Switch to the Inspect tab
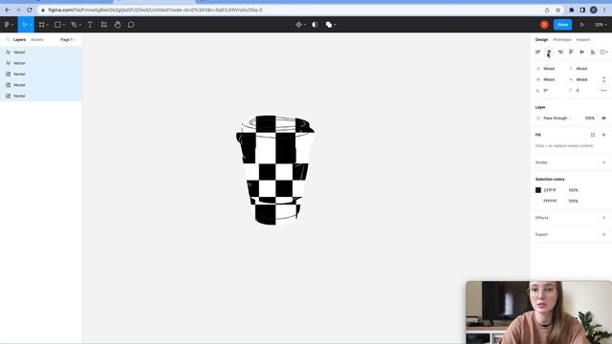 click(583, 39)
